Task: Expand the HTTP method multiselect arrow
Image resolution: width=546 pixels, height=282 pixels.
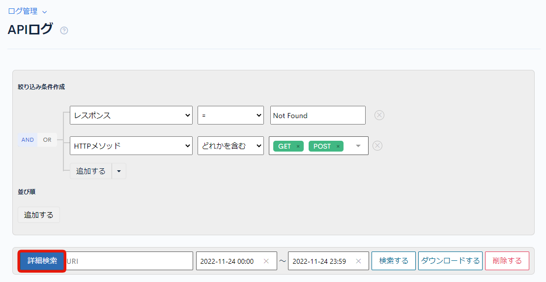Action: (358, 146)
